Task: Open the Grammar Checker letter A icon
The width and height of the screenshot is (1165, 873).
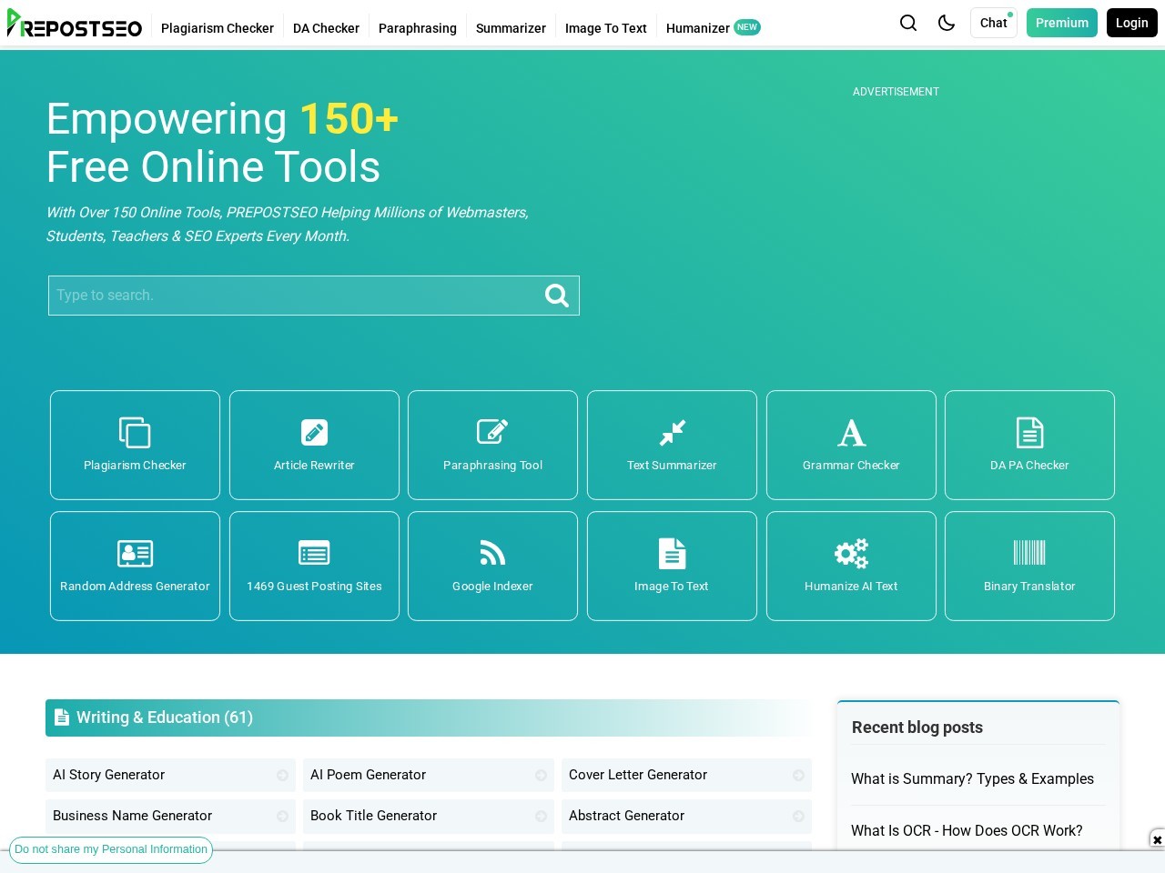Action: click(851, 433)
